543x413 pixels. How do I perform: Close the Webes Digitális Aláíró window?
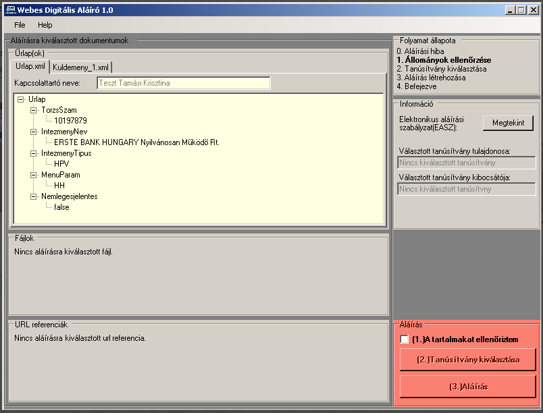534,10
